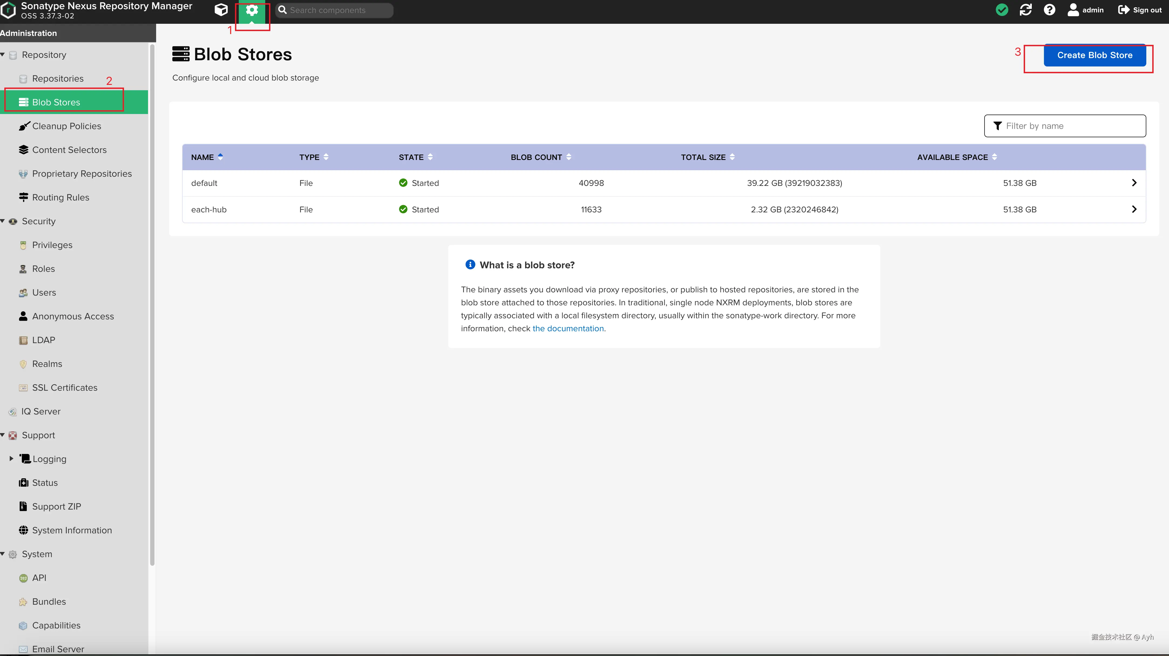
Task: Click the green system status check icon
Action: [x=1002, y=10]
